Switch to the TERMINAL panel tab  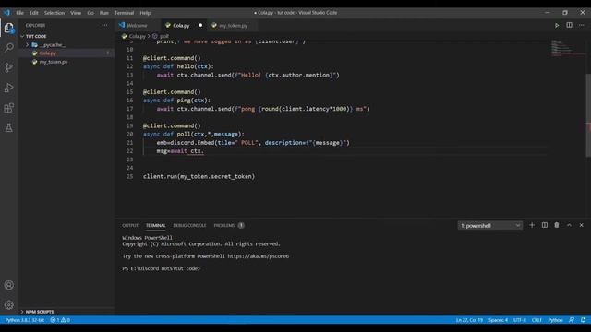coord(156,225)
